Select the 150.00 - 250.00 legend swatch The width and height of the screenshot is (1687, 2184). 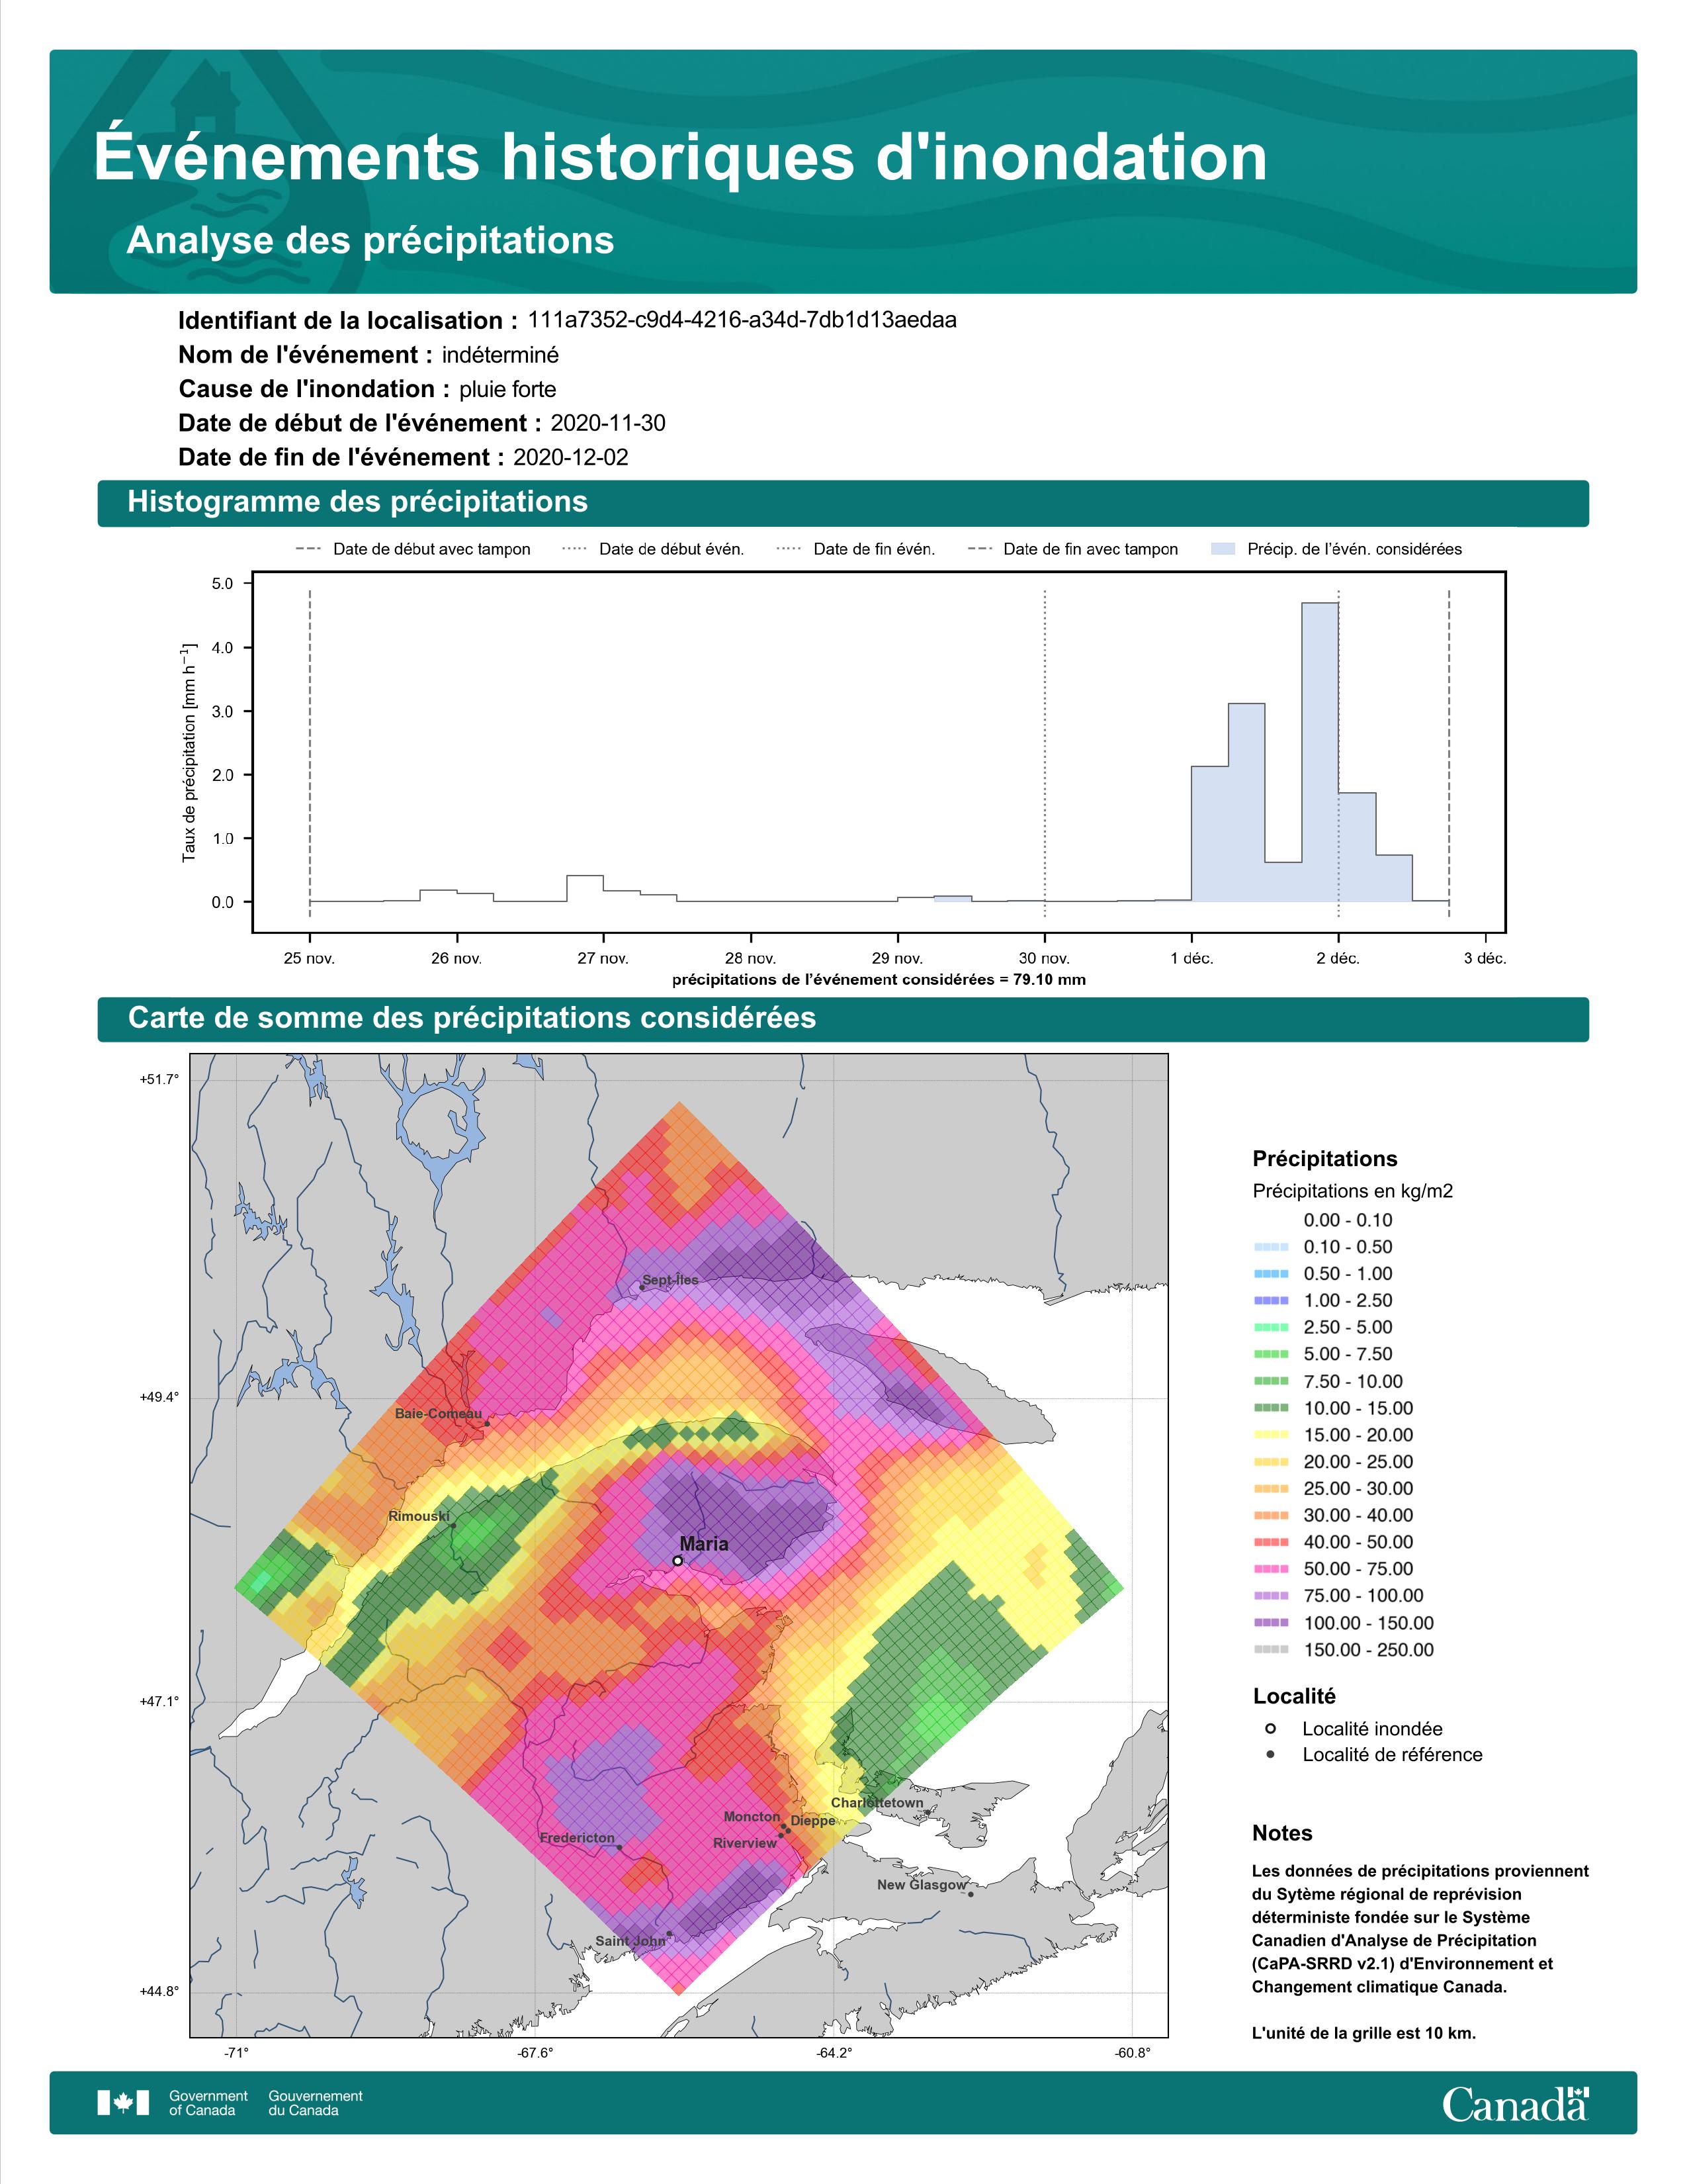[1270, 1650]
